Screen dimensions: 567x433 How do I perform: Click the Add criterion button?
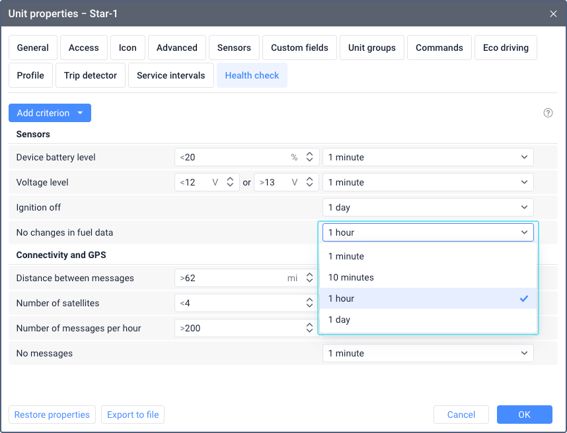tap(50, 113)
